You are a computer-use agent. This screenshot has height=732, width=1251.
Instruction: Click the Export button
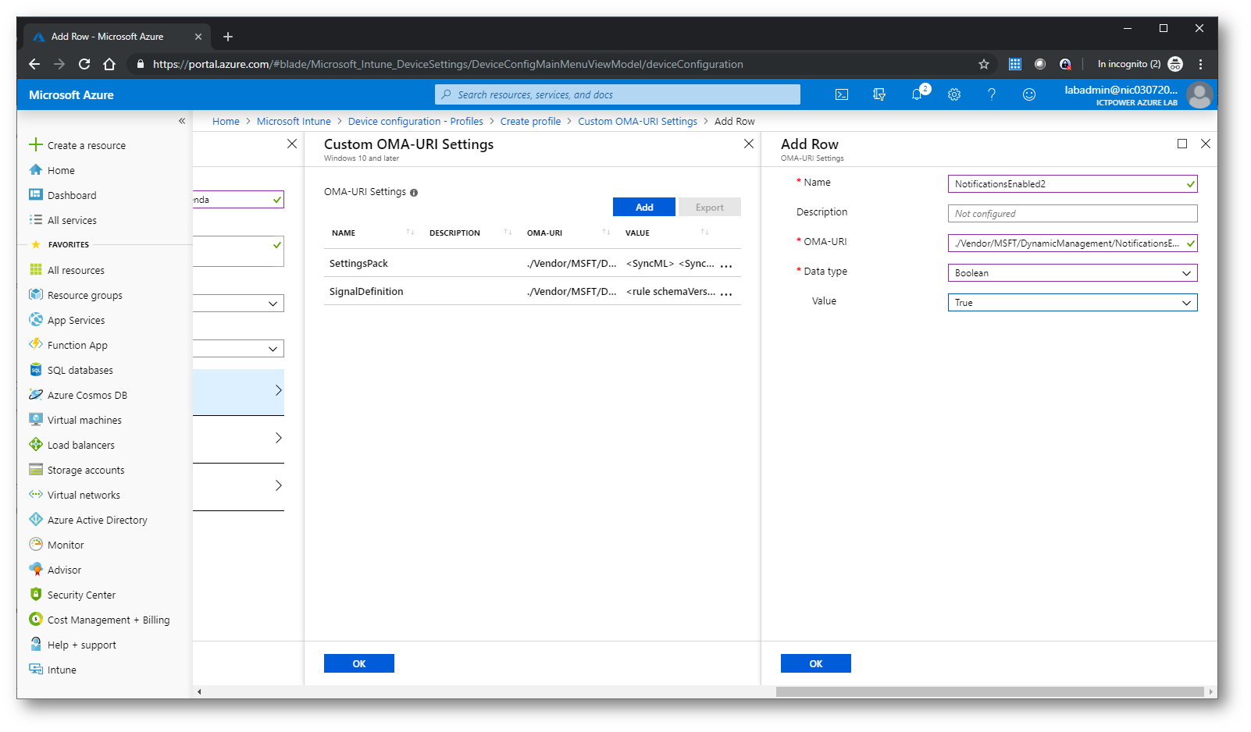[710, 207]
